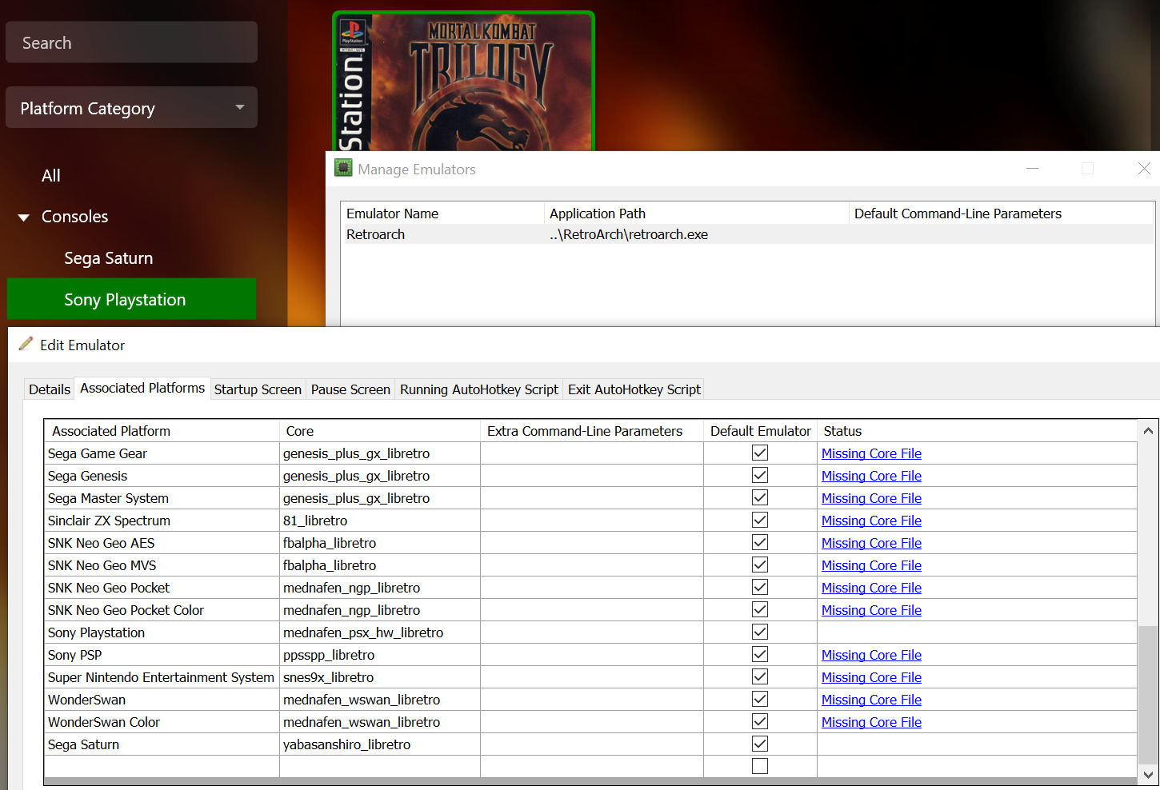The width and height of the screenshot is (1160, 790).
Task: Click the Default Command-Line Parameters column header
Action: click(x=1001, y=213)
